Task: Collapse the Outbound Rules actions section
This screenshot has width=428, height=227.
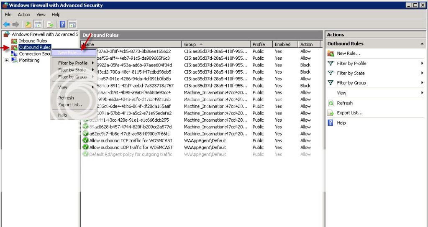Action: coord(422,44)
